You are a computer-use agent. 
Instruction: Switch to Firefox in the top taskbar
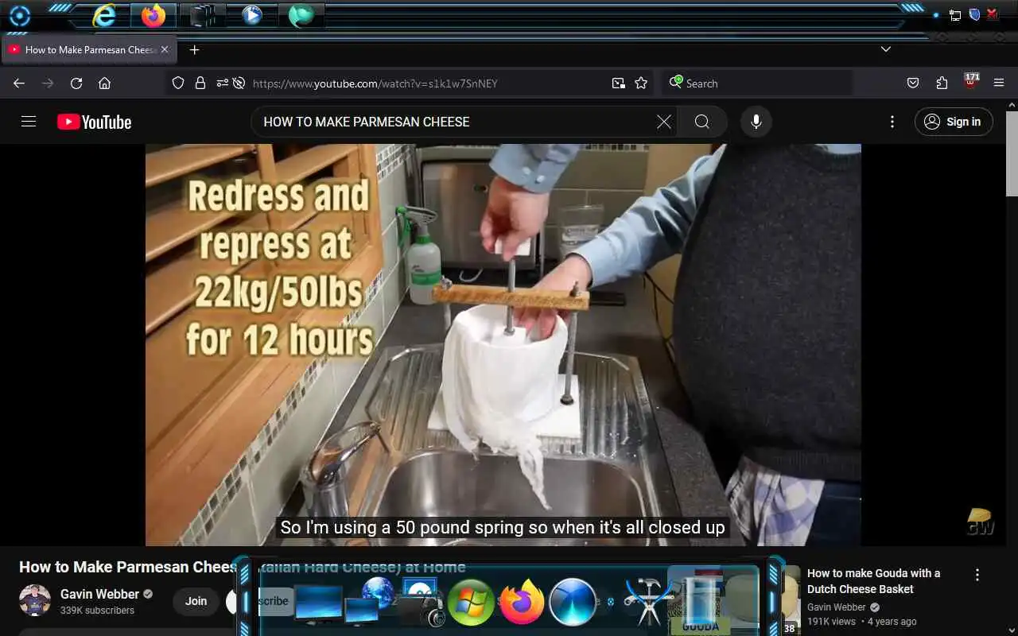[x=153, y=16]
